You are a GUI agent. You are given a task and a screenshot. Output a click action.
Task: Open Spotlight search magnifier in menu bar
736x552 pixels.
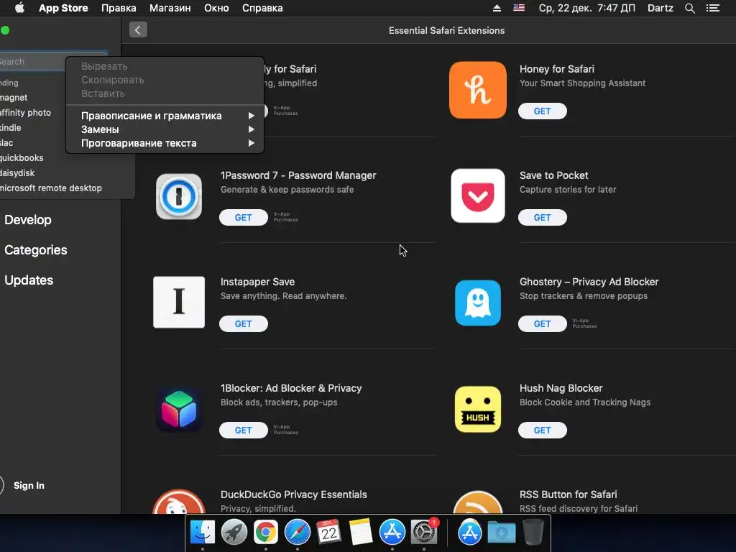click(690, 8)
